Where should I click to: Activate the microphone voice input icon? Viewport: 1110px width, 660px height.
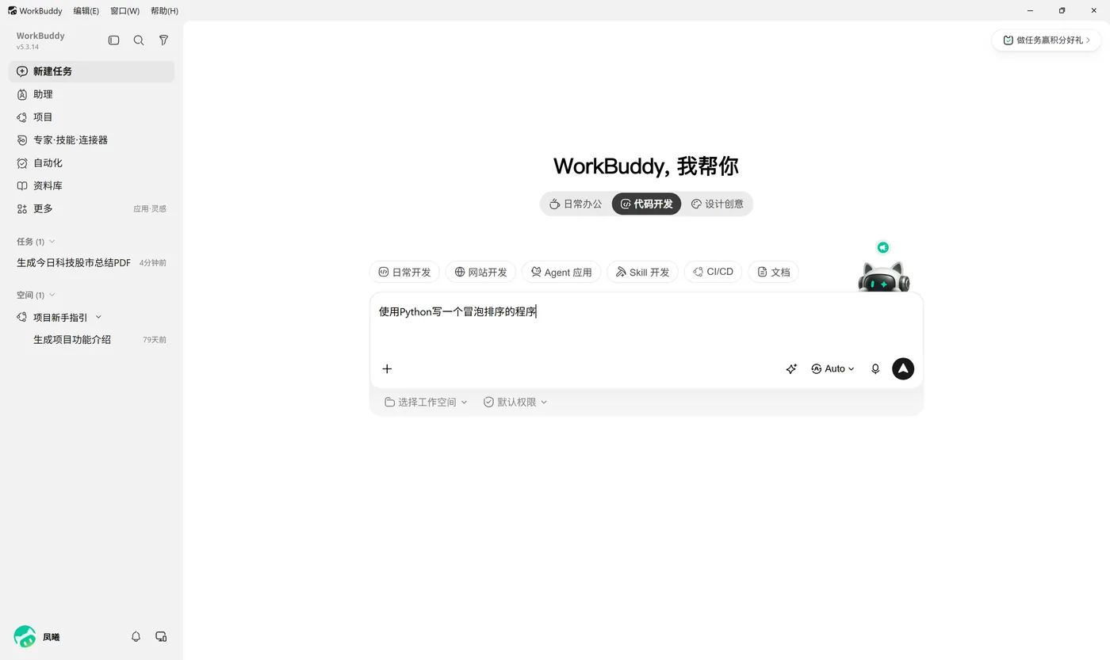(875, 368)
